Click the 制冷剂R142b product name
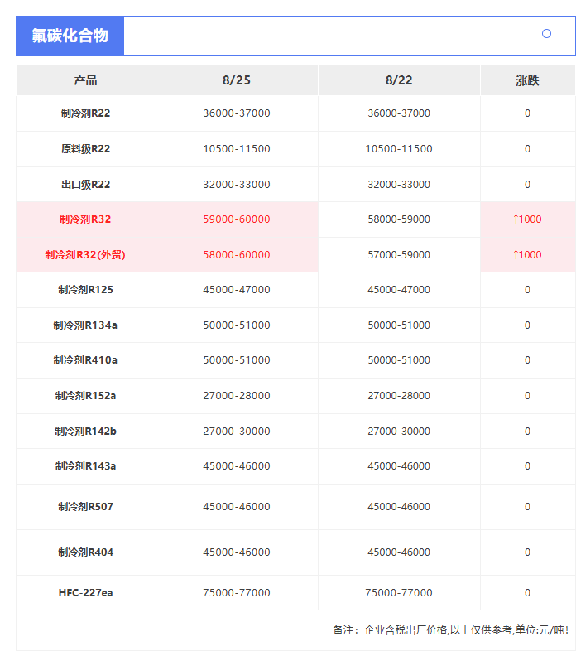576x651 pixels. coord(85,431)
